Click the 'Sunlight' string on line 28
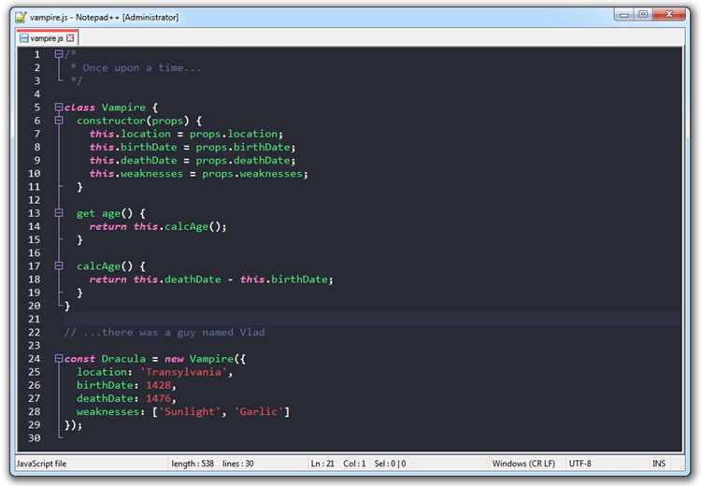 pyautogui.click(x=190, y=412)
